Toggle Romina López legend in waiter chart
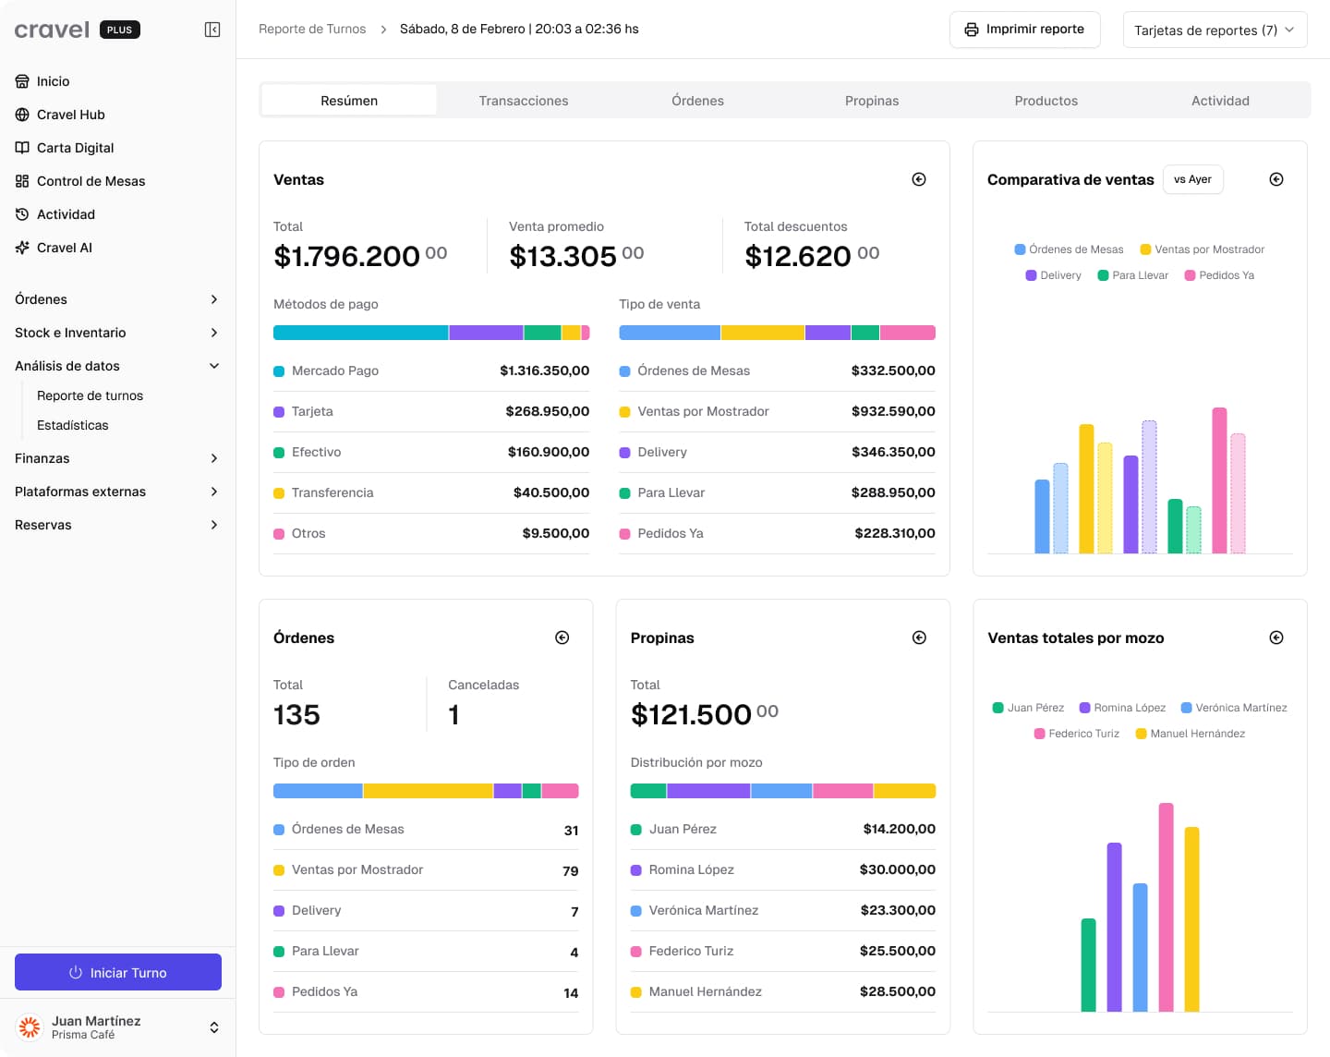The image size is (1330, 1057). click(1122, 708)
